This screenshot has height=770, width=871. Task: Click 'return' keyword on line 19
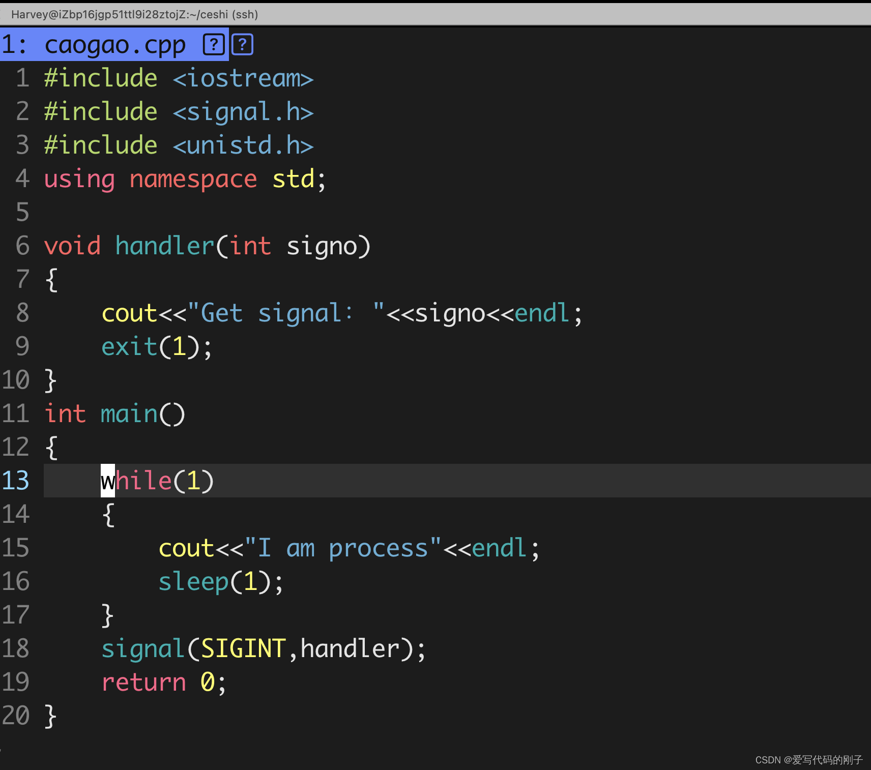pyautogui.click(x=143, y=683)
